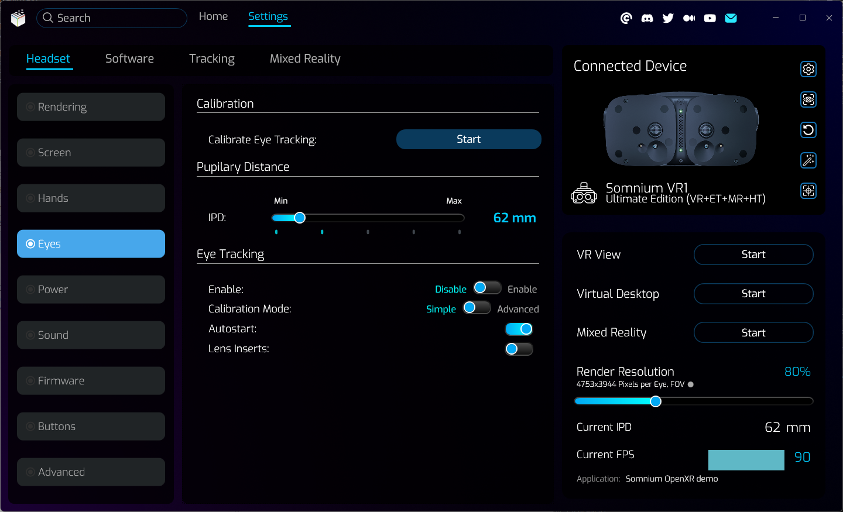
Task: Click the magic wand icon
Action: (x=808, y=160)
